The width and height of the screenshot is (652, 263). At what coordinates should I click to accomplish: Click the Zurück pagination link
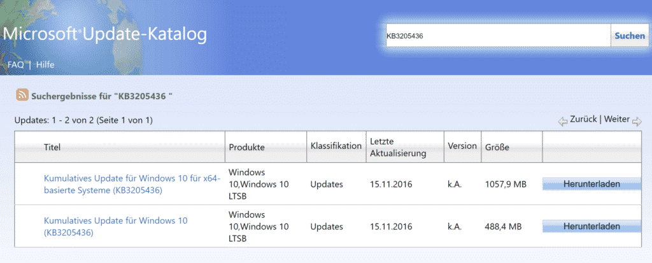coord(583,120)
